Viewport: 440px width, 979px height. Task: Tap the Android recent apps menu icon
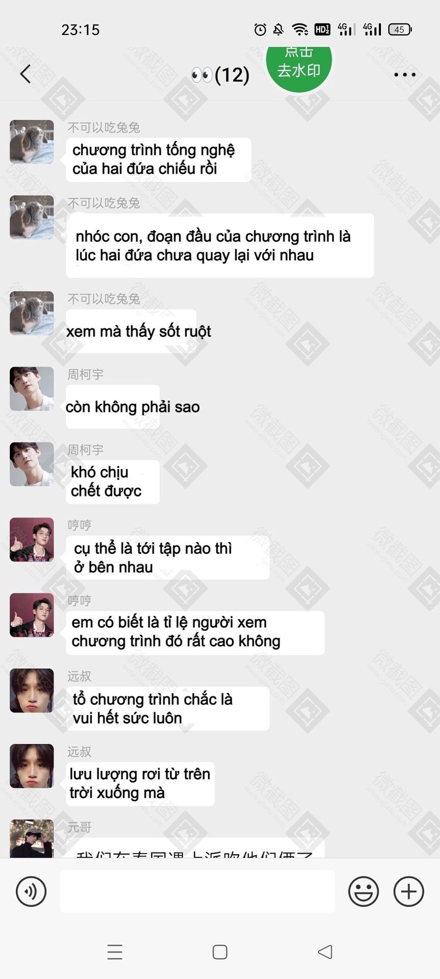coord(115,952)
